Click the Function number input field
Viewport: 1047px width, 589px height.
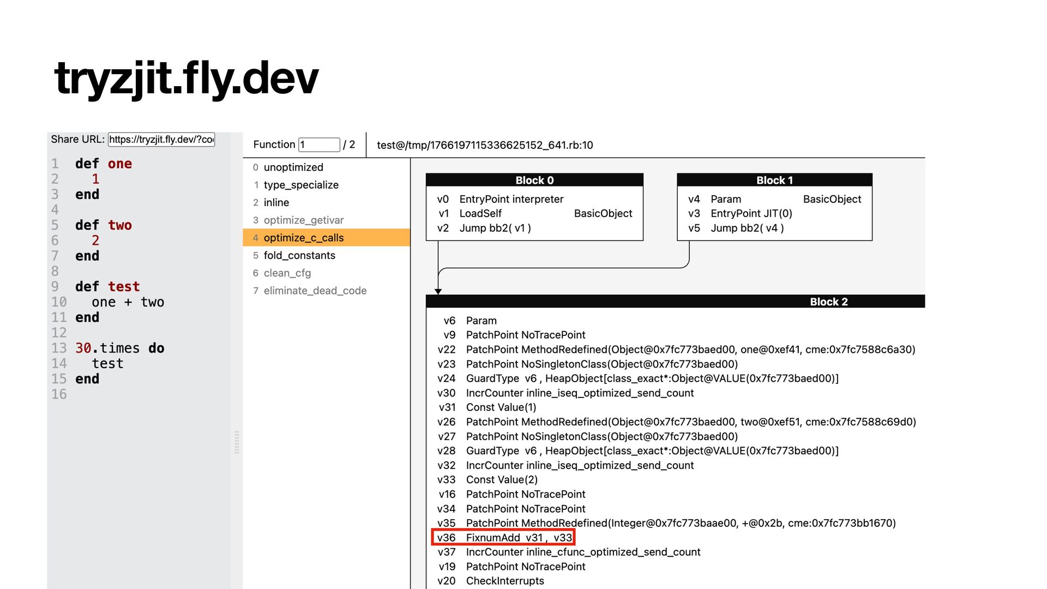coord(319,145)
